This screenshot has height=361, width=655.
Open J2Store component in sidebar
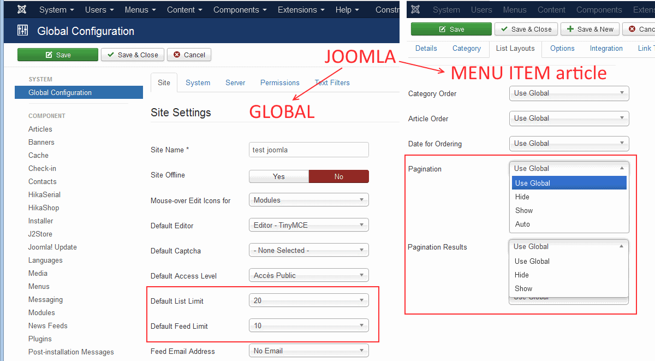point(40,234)
